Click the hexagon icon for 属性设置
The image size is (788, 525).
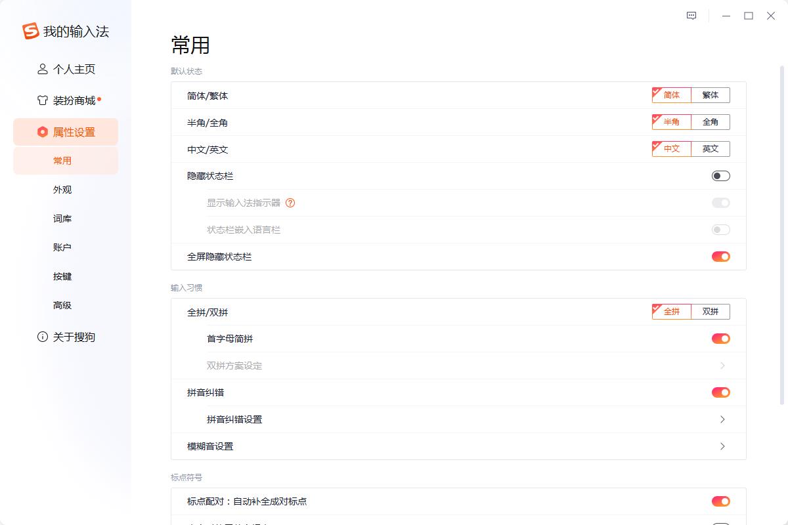point(43,132)
